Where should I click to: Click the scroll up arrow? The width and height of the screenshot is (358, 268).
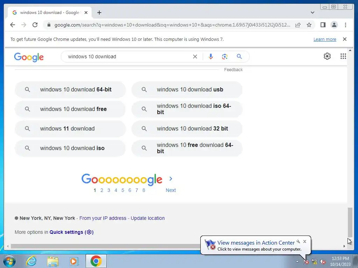pos(350,50)
